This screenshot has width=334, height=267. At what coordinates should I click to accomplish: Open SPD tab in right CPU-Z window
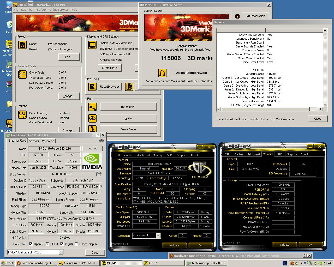point(280,154)
